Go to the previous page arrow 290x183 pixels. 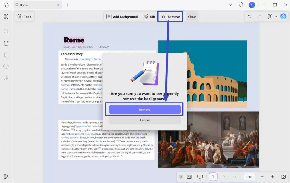click(x=224, y=177)
